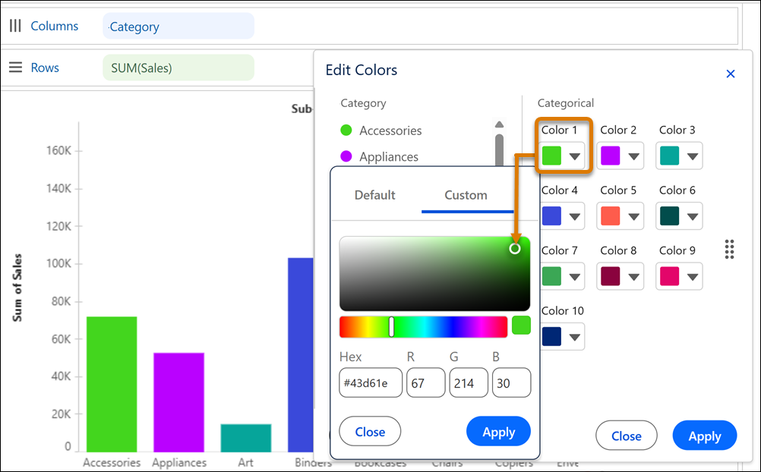The height and width of the screenshot is (472, 761).
Task: Click Apply in the Edit Colors dialog
Action: 704,436
